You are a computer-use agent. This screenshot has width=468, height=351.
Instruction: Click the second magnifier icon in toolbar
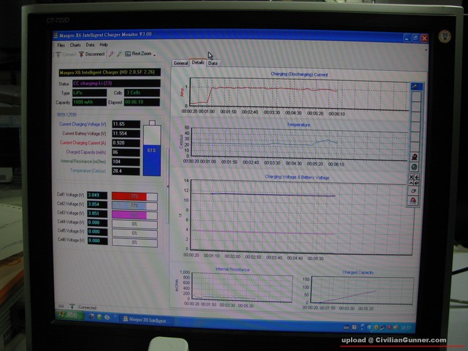[x=119, y=54]
